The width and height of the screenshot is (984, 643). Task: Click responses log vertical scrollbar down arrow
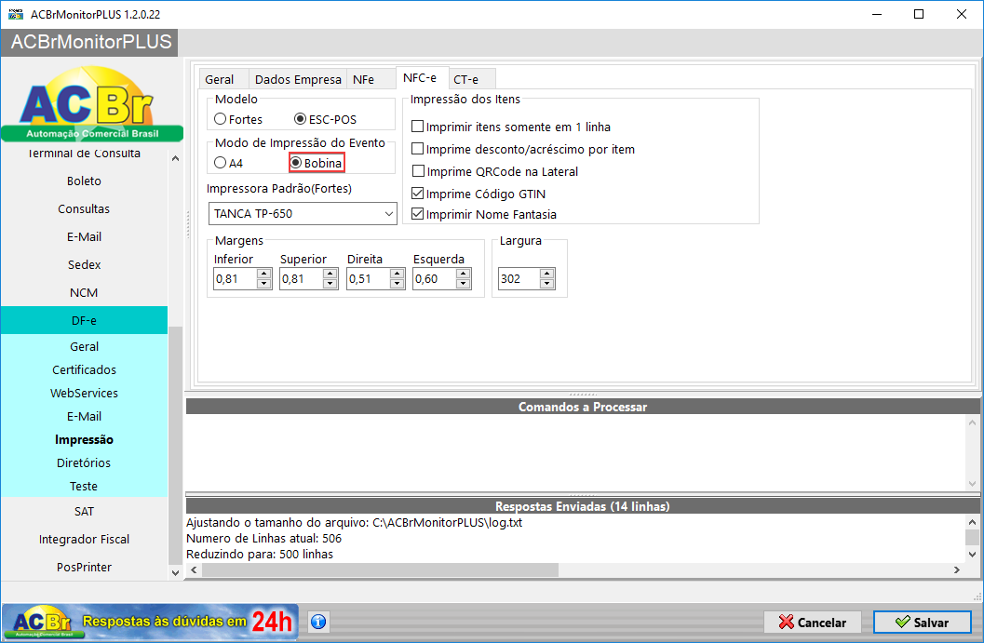[972, 554]
